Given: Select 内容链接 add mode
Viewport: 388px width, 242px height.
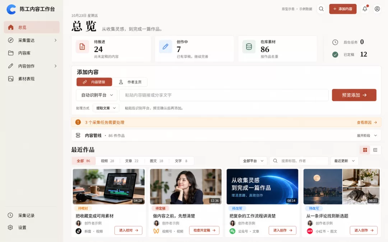Looking at the screenshot, I should pyautogui.click(x=94, y=82).
